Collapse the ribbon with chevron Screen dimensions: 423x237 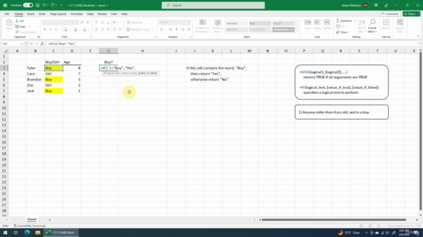coord(418,36)
